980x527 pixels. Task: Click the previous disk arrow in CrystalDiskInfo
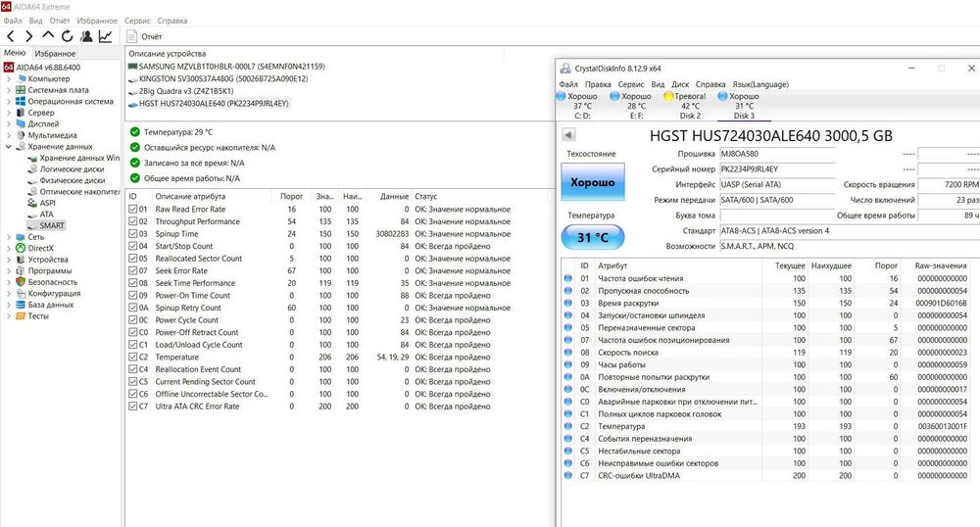click(568, 135)
